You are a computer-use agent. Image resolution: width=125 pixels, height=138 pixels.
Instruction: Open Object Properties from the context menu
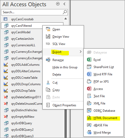coord(63,105)
